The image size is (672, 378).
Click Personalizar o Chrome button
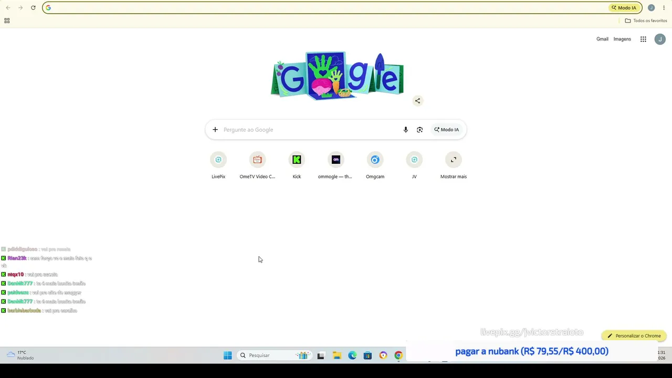pos(634,336)
